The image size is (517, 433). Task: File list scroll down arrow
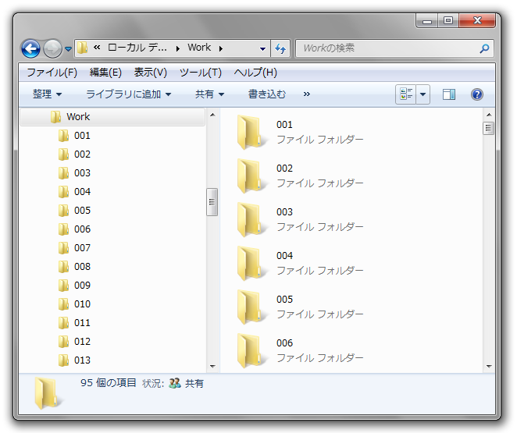pyautogui.click(x=489, y=366)
